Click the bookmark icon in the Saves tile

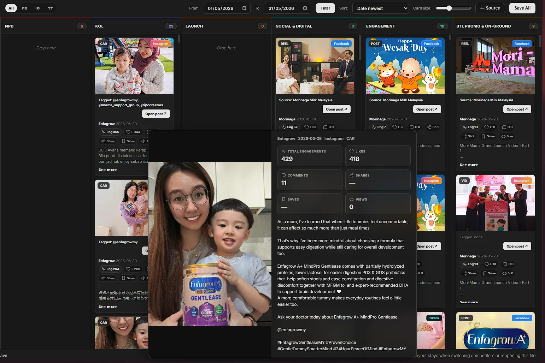pyautogui.click(x=283, y=199)
